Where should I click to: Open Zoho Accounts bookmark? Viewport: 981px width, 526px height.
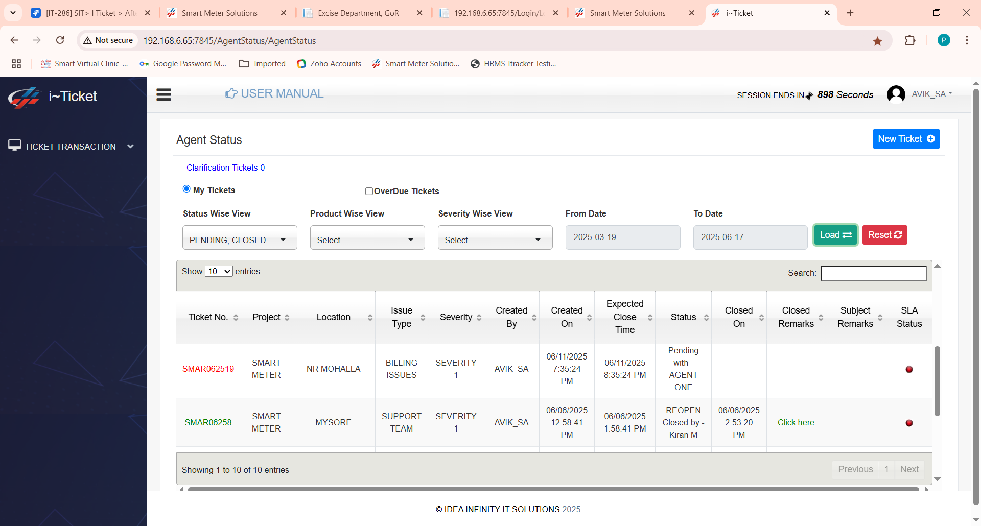click(329, 64)
